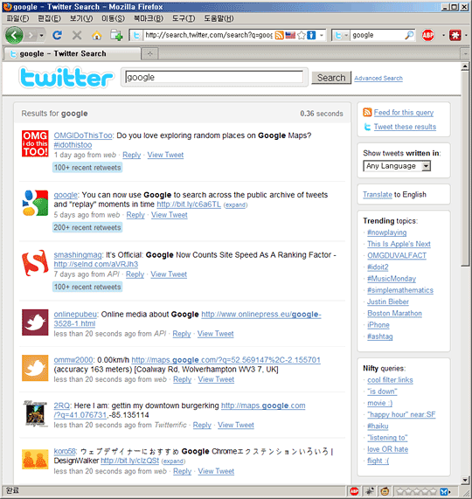The width and height of the screenshot is (472, 499).
Task: Click the star rating icons in status bar
Action: tap(417, 492)
